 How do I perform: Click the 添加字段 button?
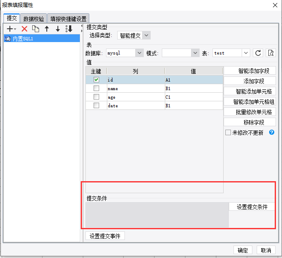click(250, 81)
